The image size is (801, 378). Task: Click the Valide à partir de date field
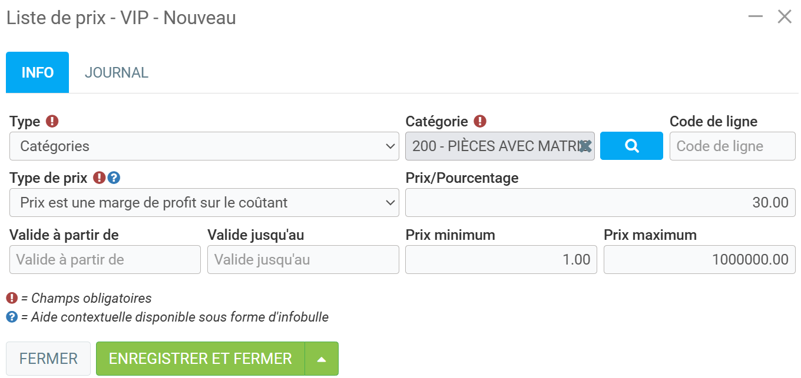coord(105,259)
